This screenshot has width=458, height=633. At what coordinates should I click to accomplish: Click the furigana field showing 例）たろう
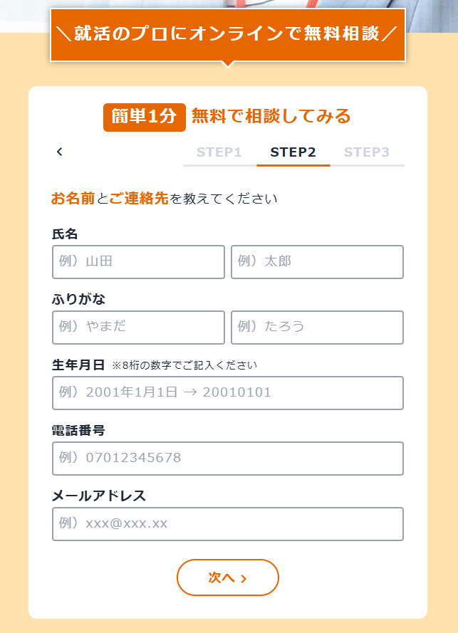317,328
